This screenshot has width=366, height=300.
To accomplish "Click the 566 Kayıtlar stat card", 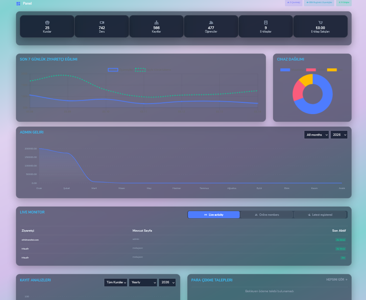I will pyautogui.click(x=156, y=26).
